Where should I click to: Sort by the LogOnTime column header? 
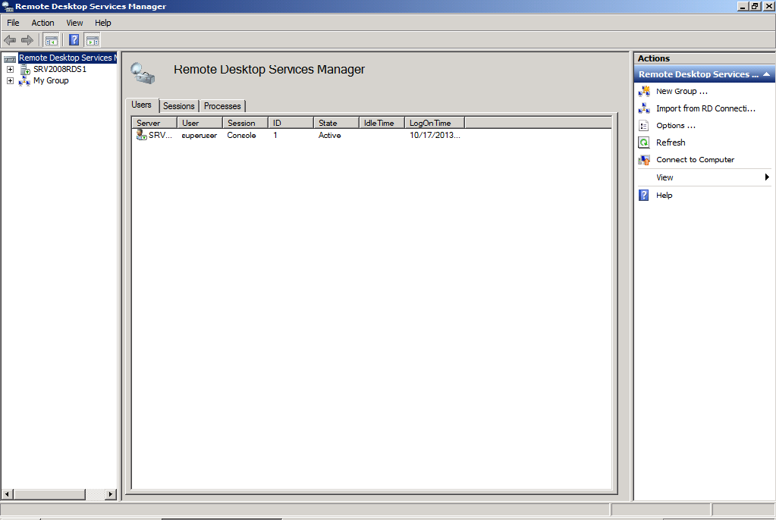(435, 123)
